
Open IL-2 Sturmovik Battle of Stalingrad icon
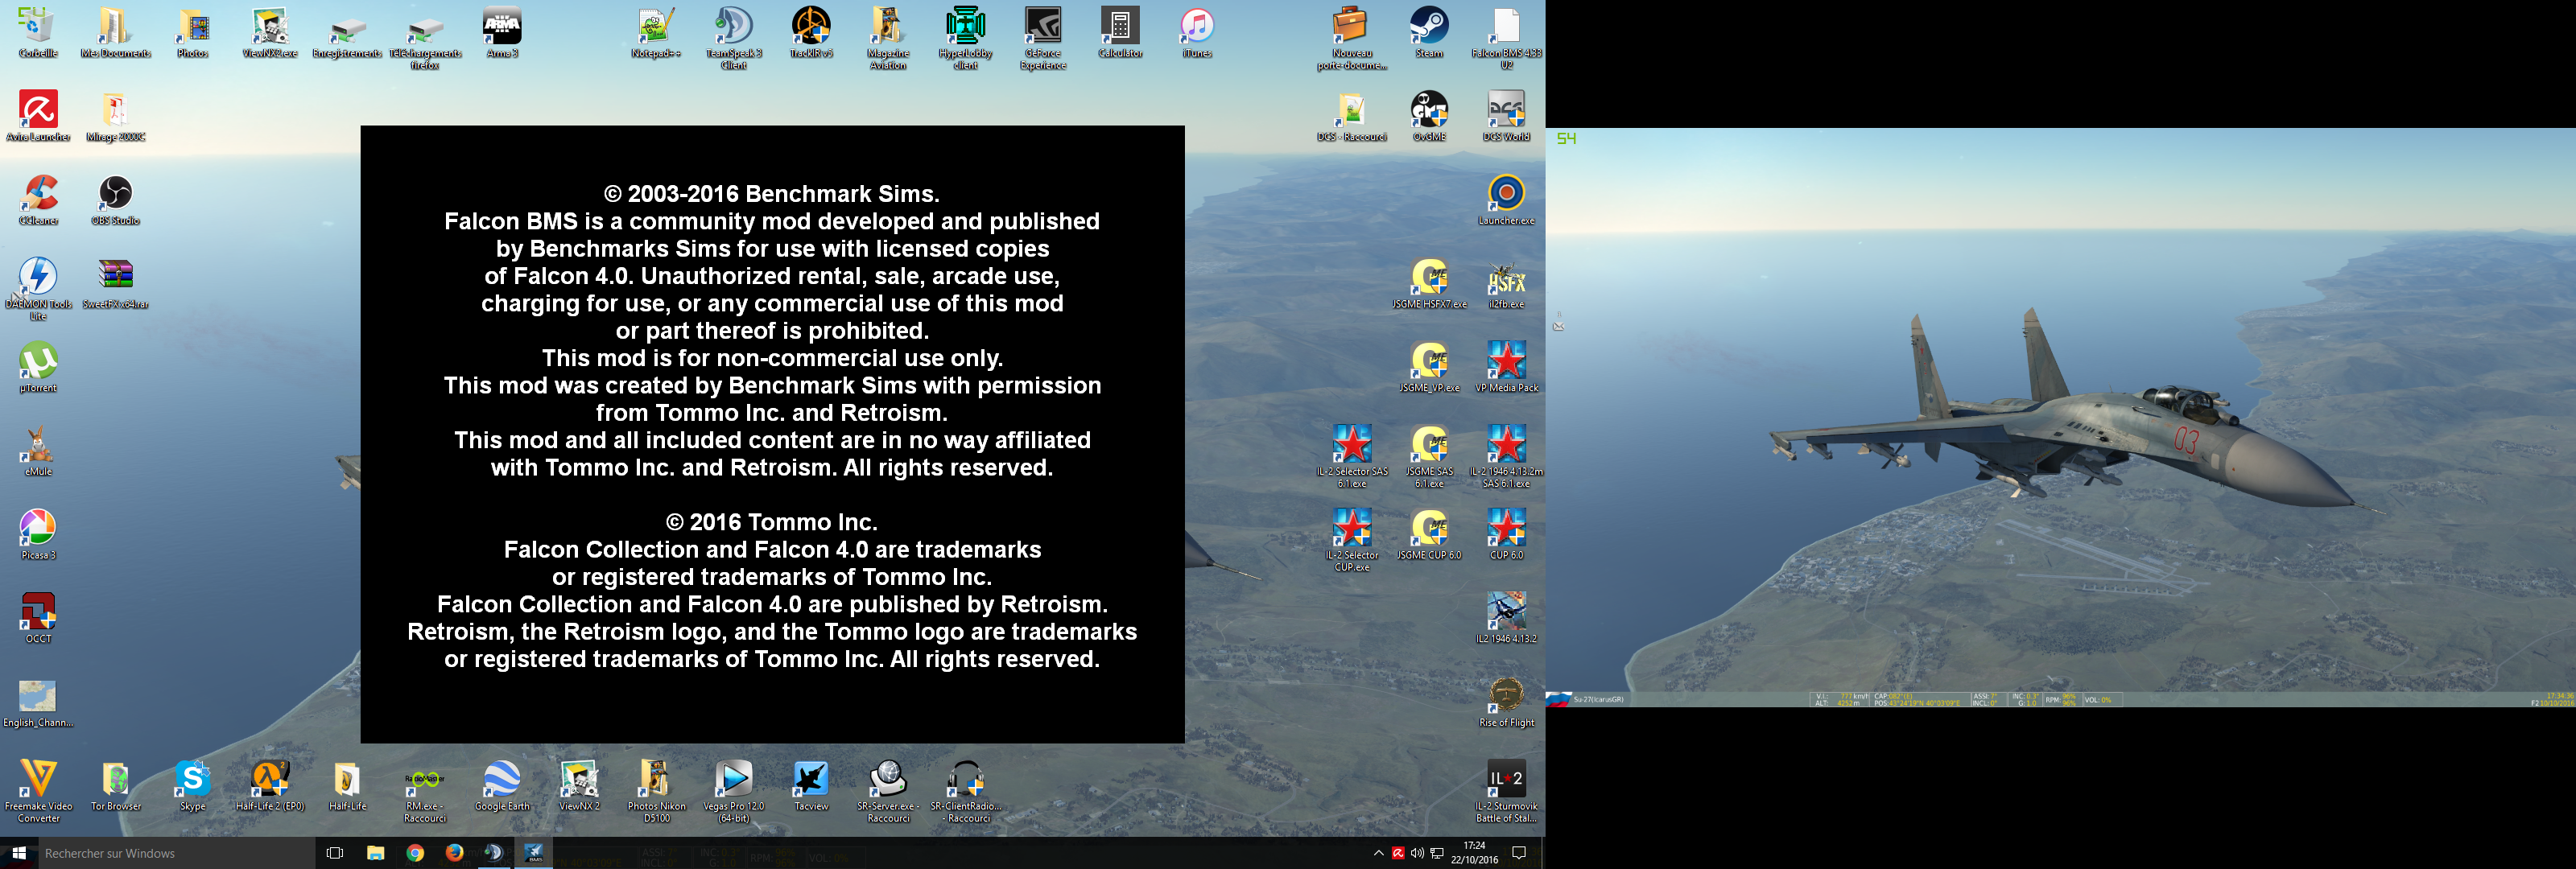tap(1506, 791)
